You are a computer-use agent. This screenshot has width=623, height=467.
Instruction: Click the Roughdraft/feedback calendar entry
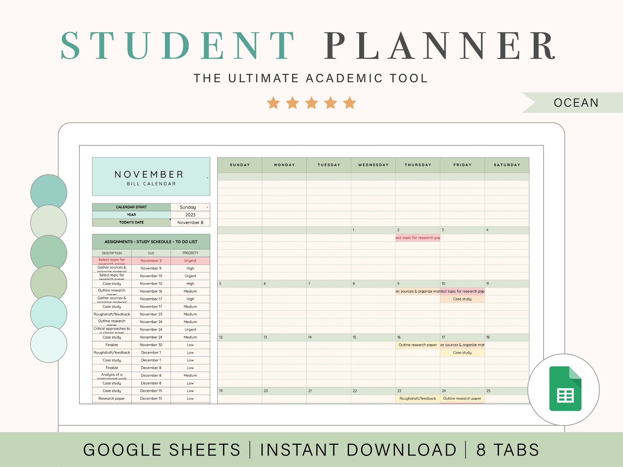point(417,398)
